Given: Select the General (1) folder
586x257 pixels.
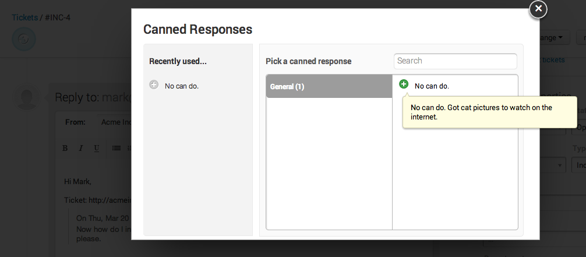Looking at the screenshot, I should click(329, 86).
